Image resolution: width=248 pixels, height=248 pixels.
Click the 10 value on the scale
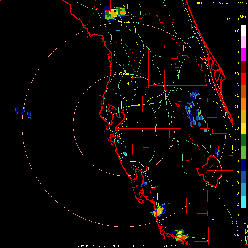tap(237, 183)
